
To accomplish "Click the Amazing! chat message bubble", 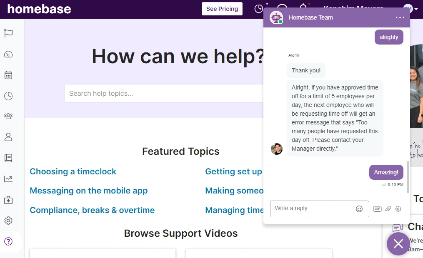I will [386, 172].
